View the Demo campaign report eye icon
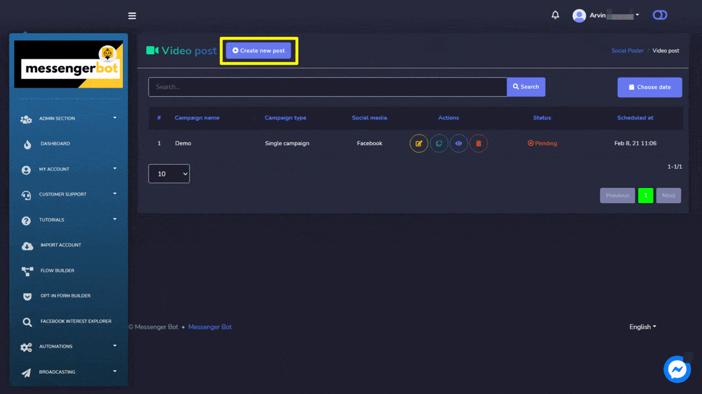 click(x=459, y=143)
